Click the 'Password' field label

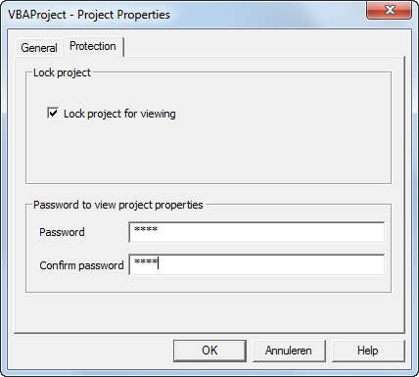[x=62, y=232]
